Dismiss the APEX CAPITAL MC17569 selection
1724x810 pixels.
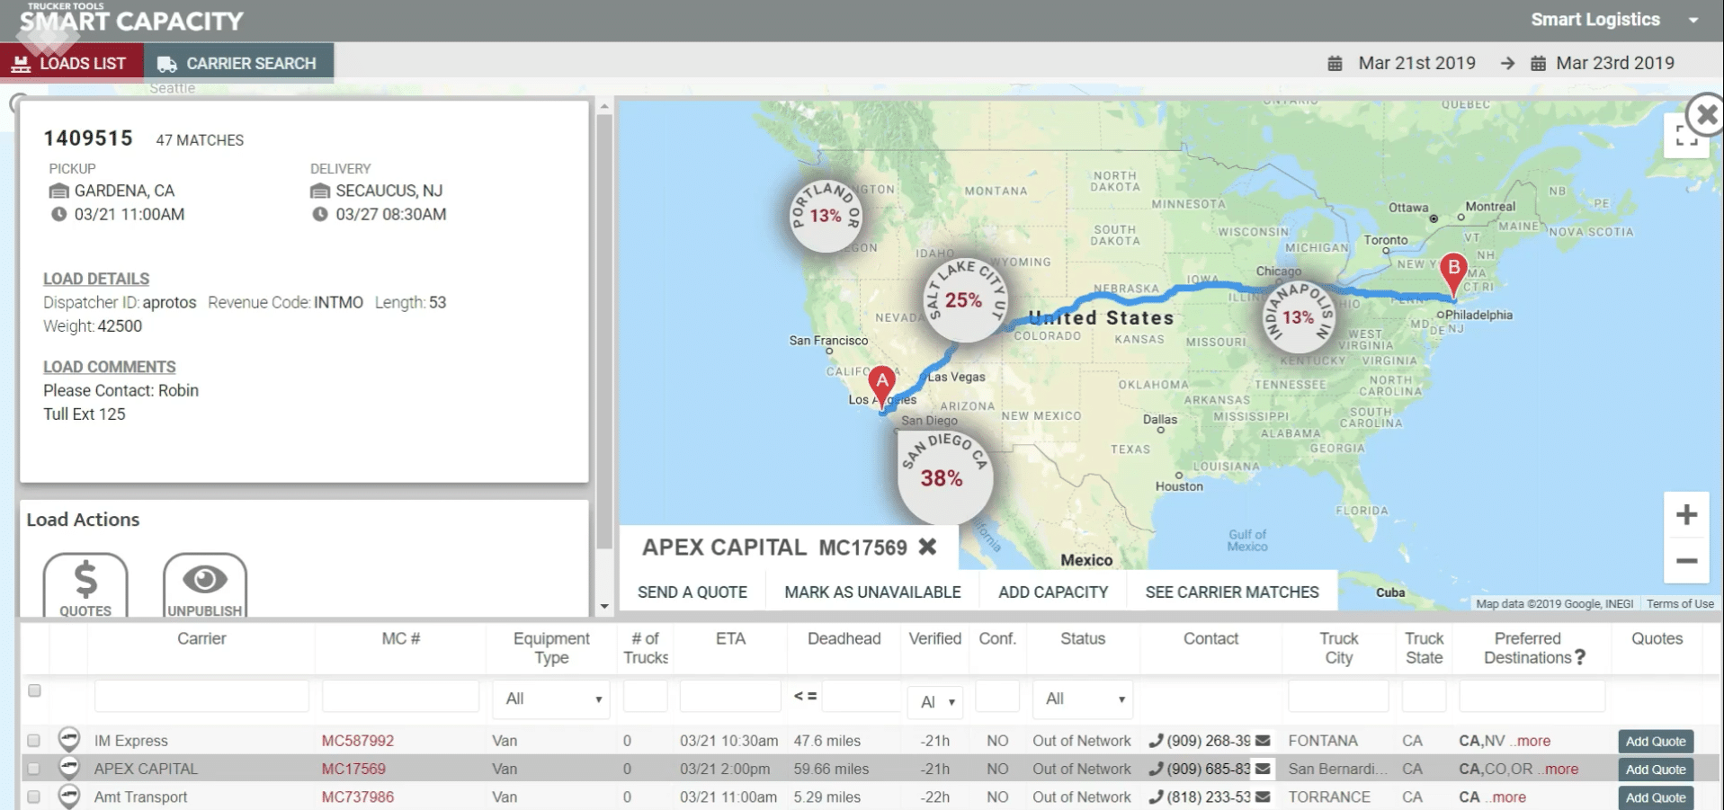928,547
